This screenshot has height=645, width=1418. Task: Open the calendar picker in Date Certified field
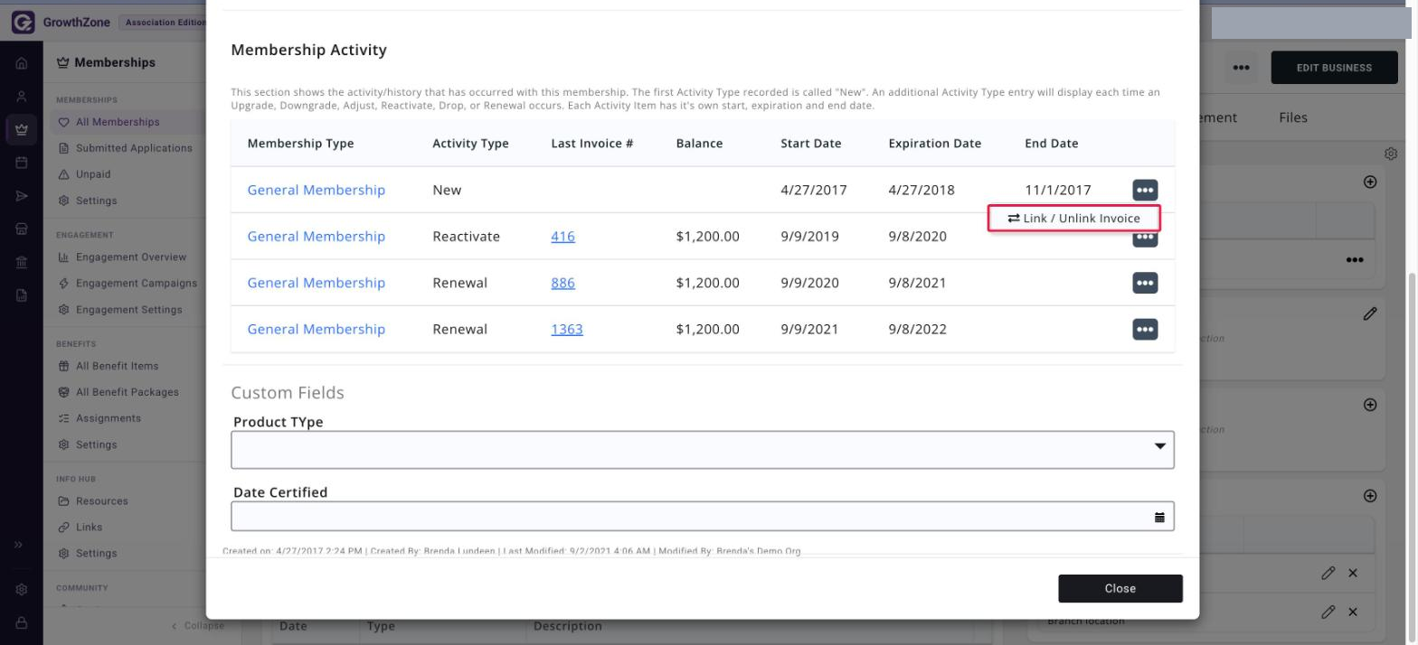point(1159,517)
